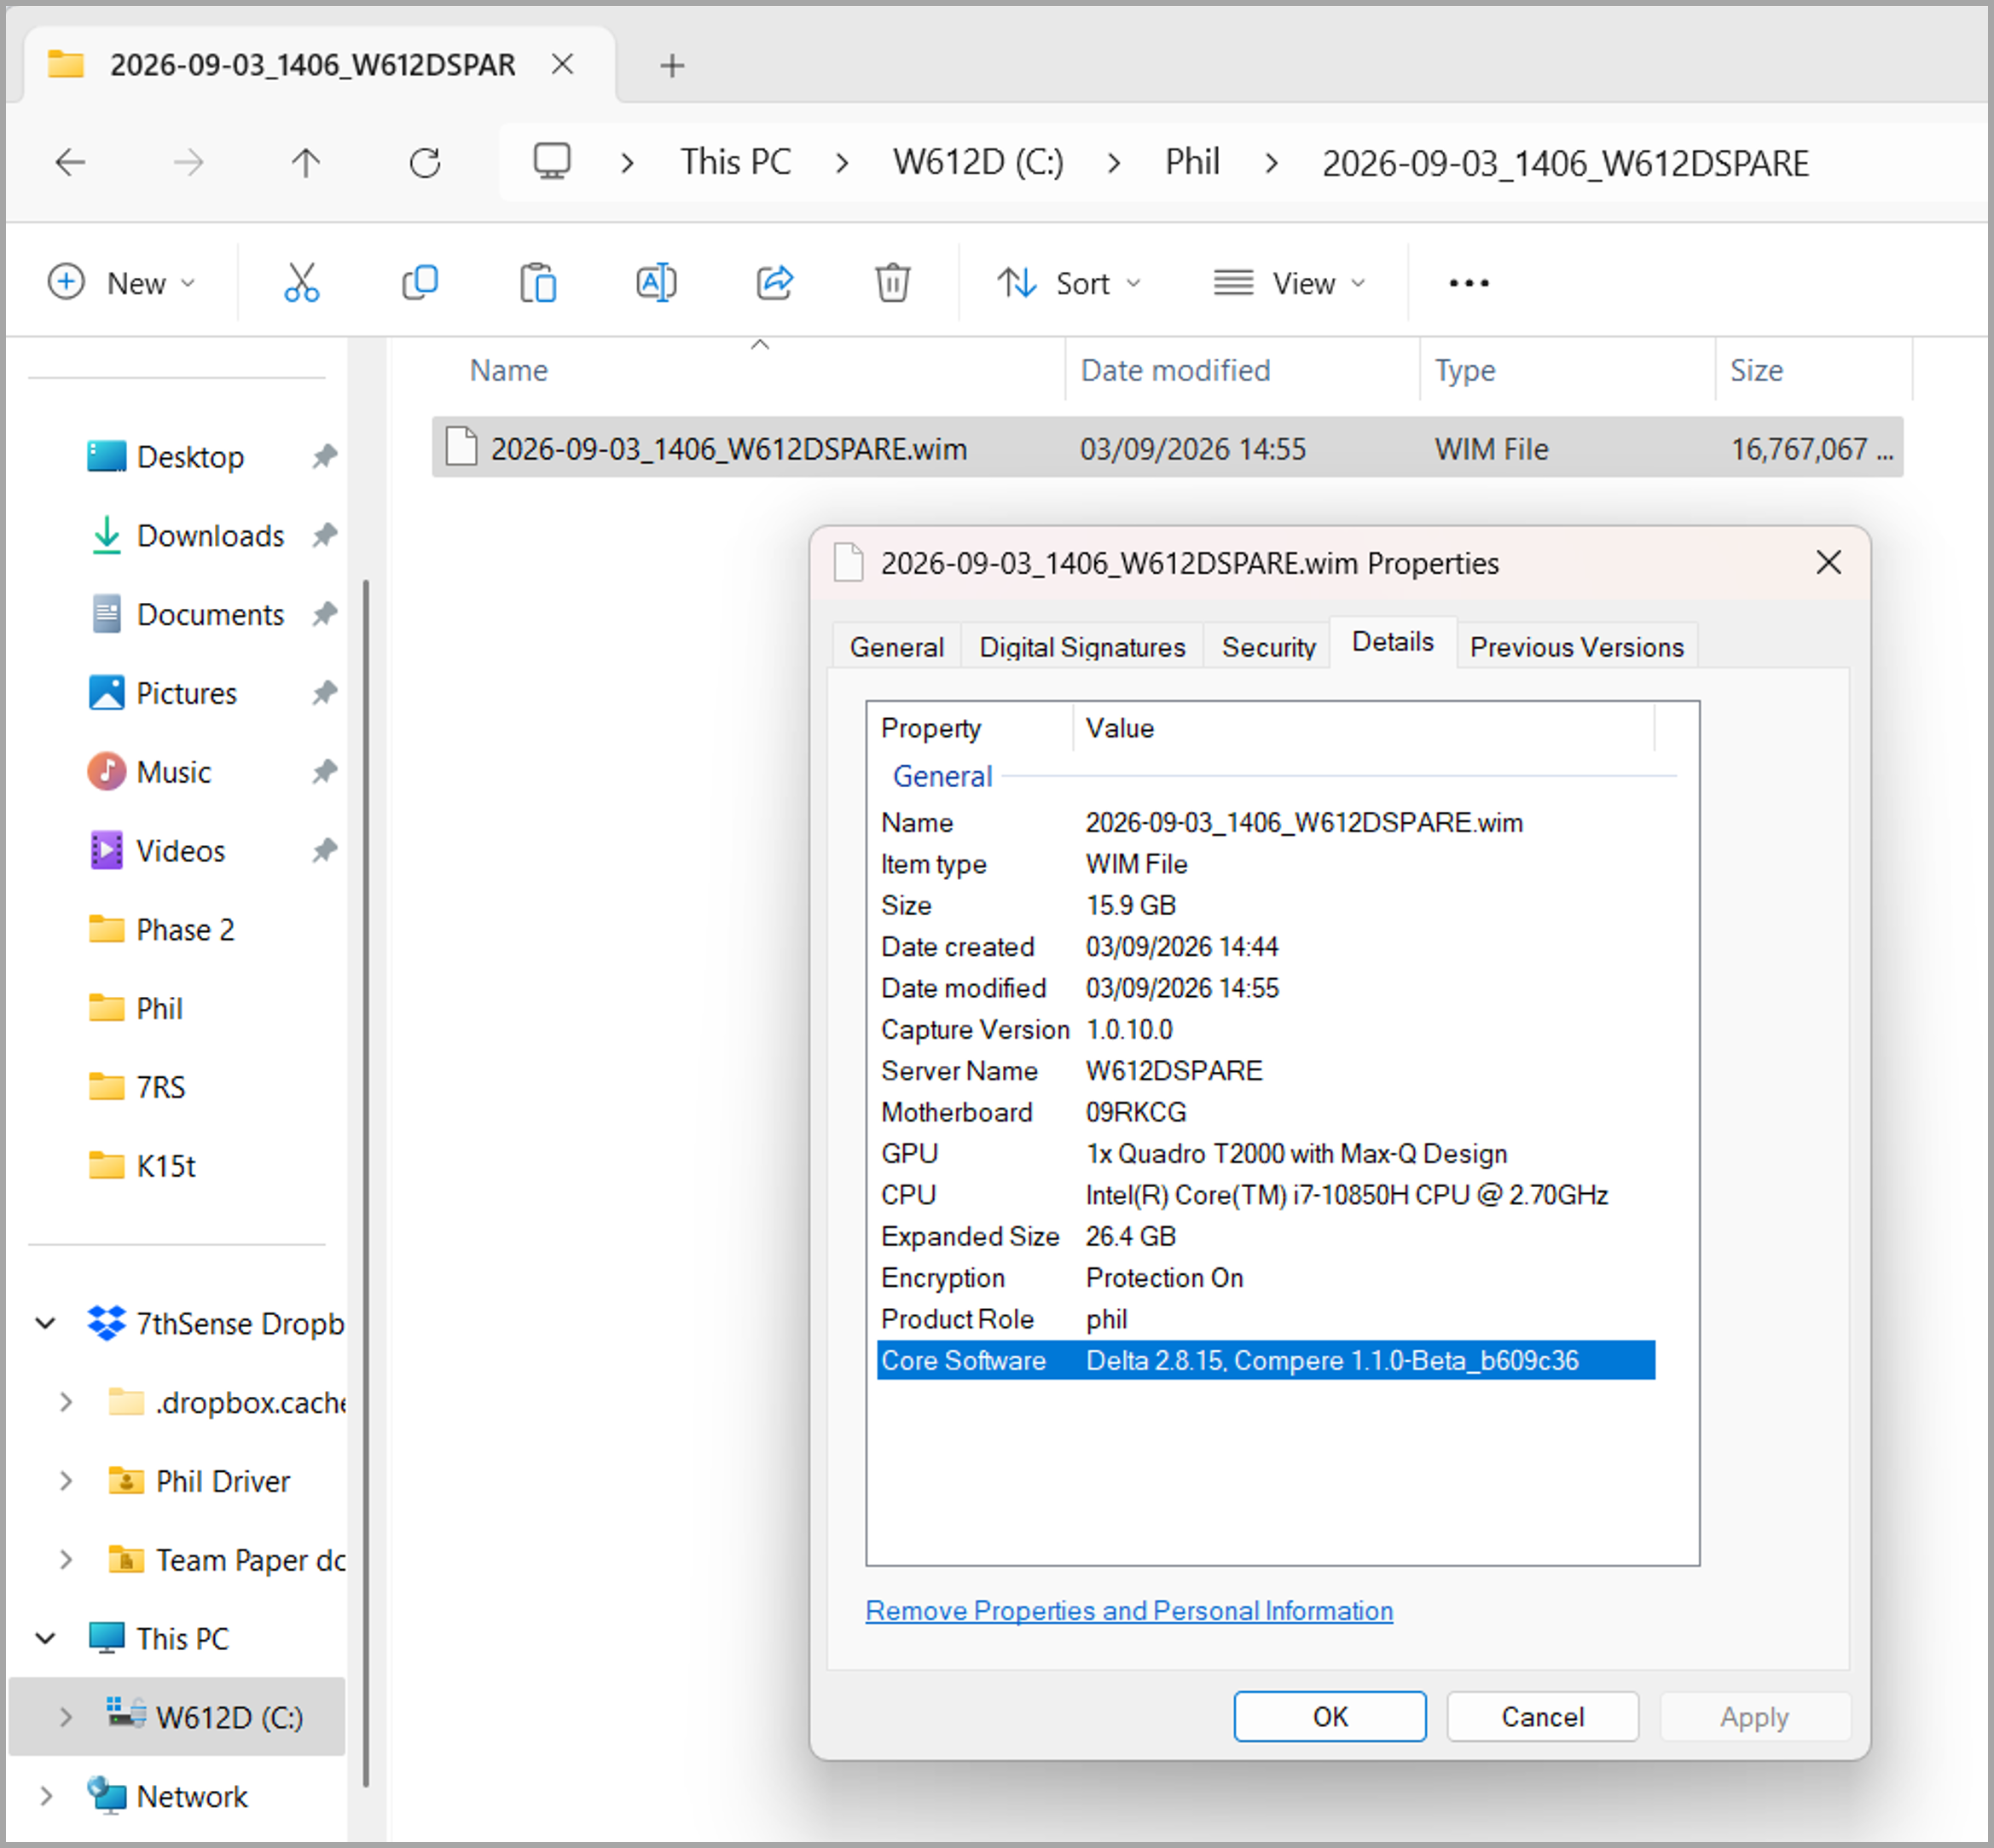Add a new tab with plus button

(672, 66)
